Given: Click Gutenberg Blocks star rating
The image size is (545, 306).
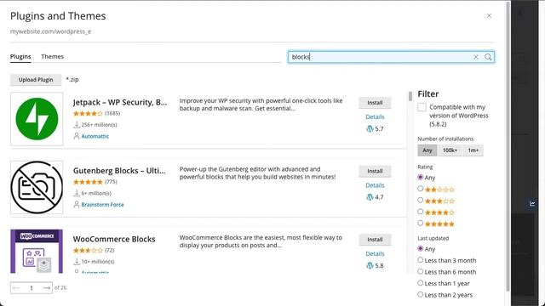Looking at the screenshot, I should point(88,182).
